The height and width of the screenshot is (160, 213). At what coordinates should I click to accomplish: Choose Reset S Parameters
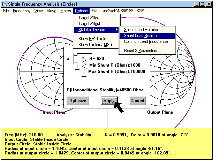pos(140,51)
